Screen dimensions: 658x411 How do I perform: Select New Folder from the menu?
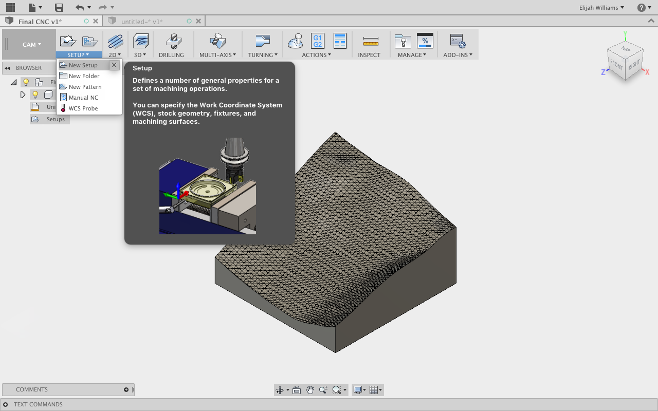[x=89, y=76]
